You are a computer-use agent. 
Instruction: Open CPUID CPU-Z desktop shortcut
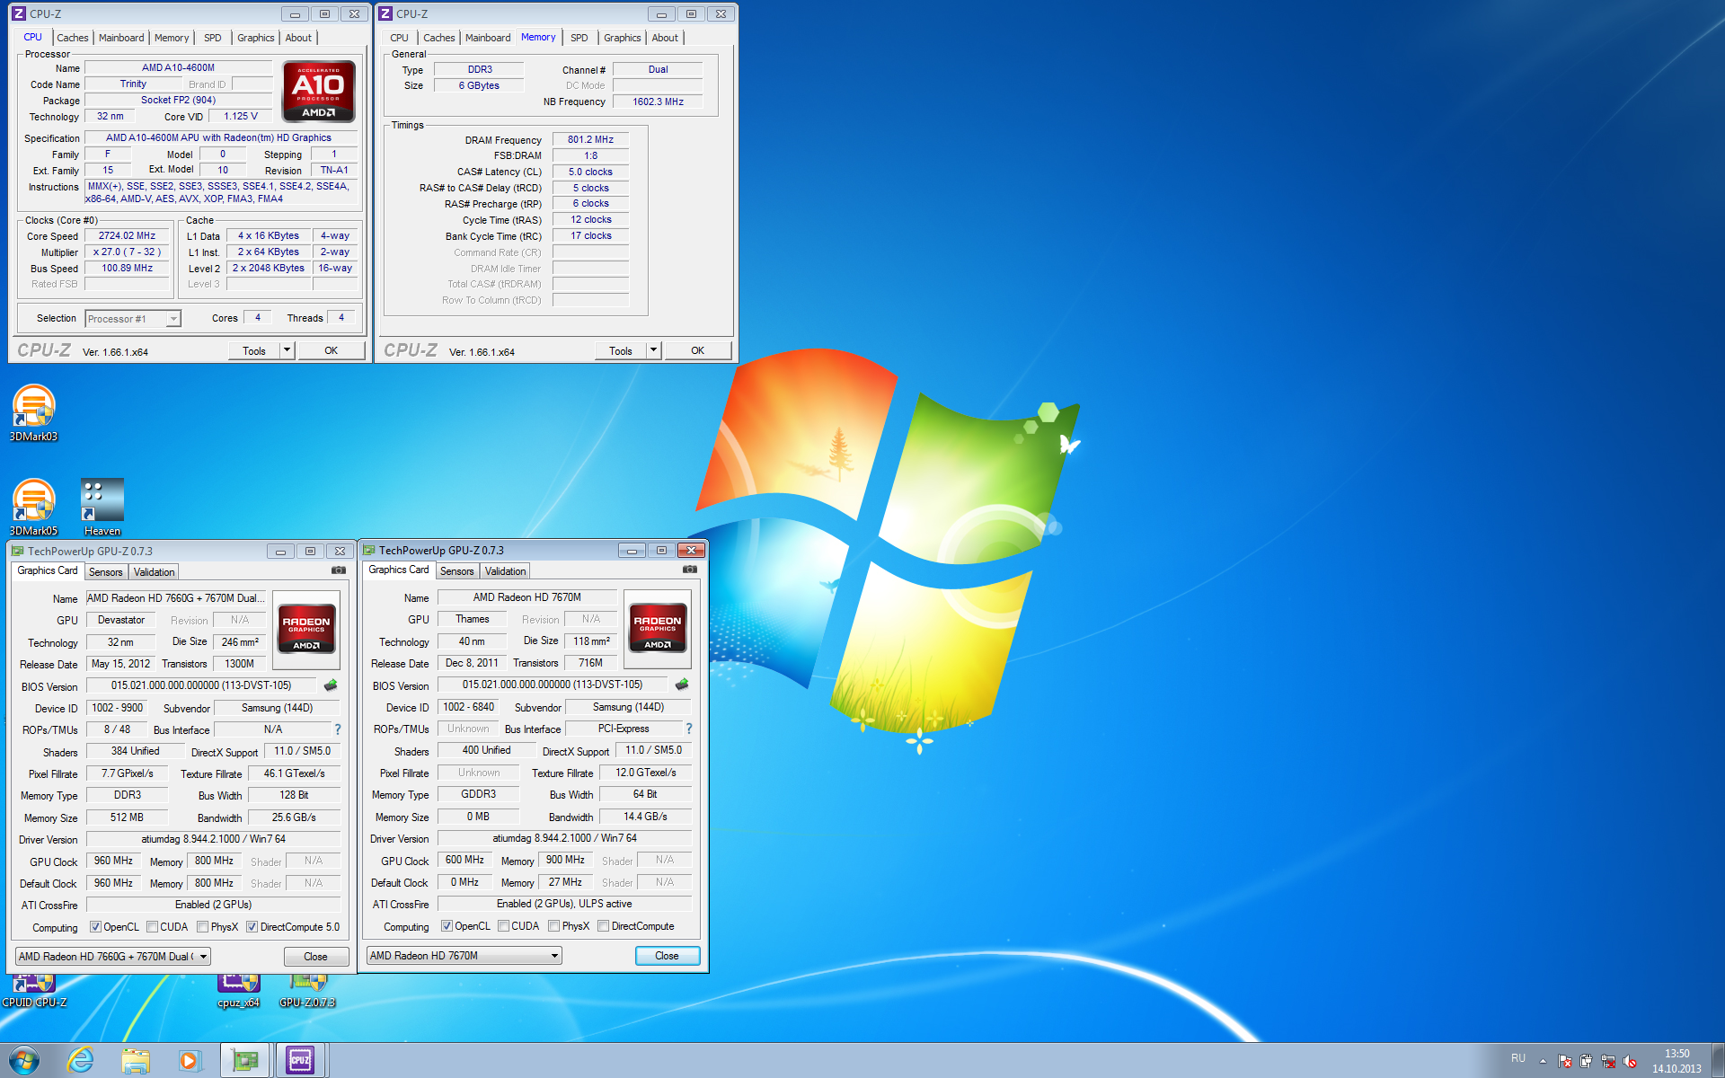click(34, 993)
